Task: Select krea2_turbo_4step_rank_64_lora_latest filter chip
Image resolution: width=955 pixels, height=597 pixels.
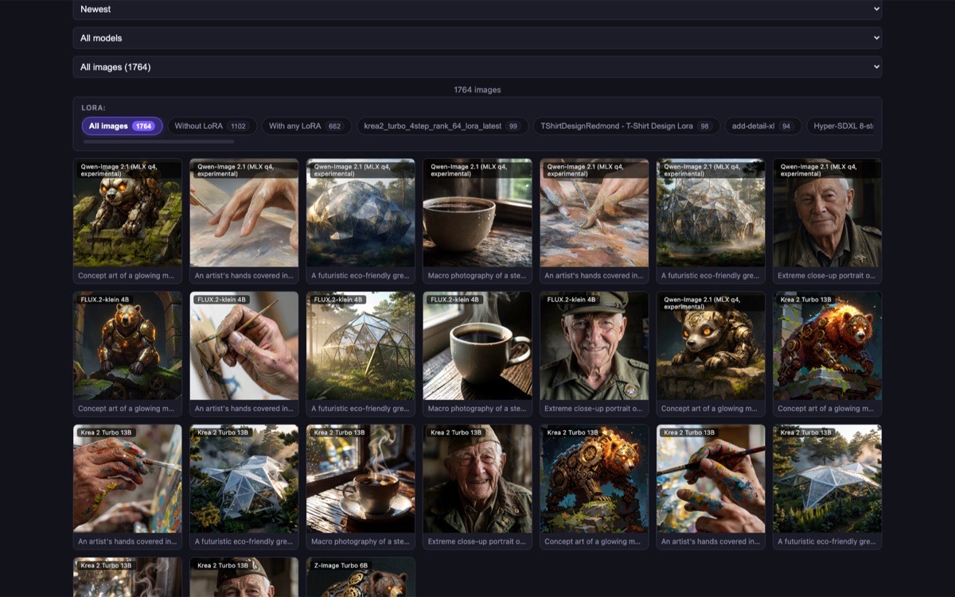Action: (442, 126)
